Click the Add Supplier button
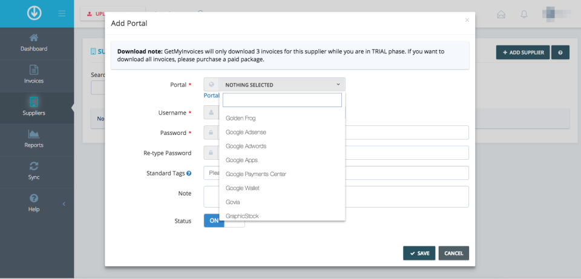 (x=522, y=53)
